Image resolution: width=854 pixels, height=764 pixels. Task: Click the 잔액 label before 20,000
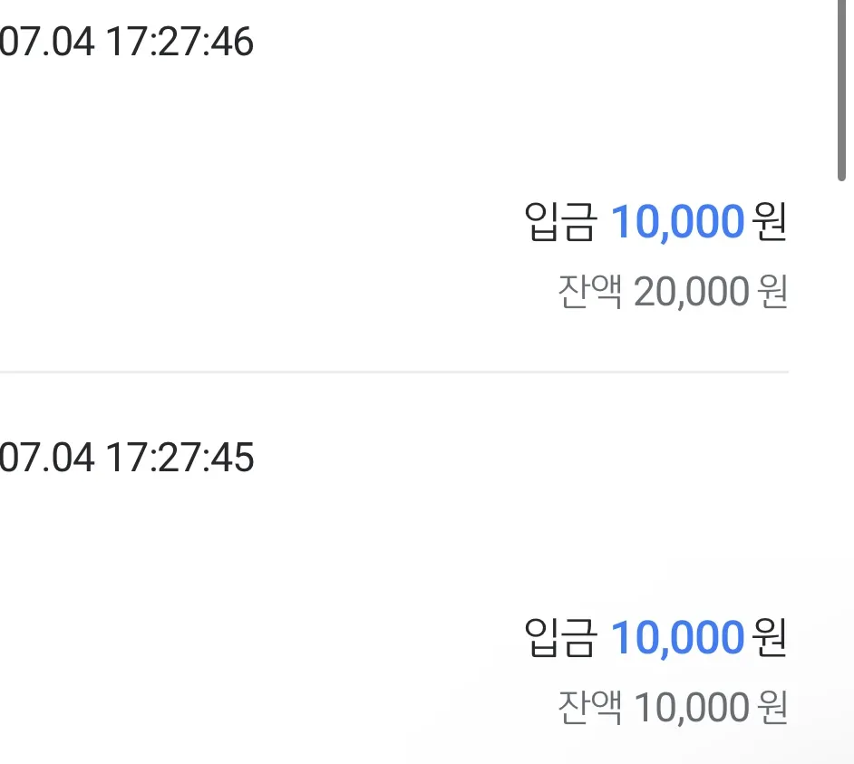pyautogui.click(x=590, y=291)
